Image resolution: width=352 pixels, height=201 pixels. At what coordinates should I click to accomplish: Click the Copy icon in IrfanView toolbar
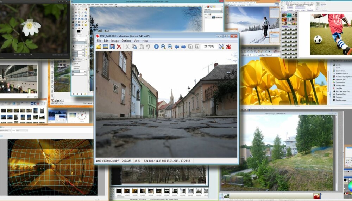coord(134,47)
